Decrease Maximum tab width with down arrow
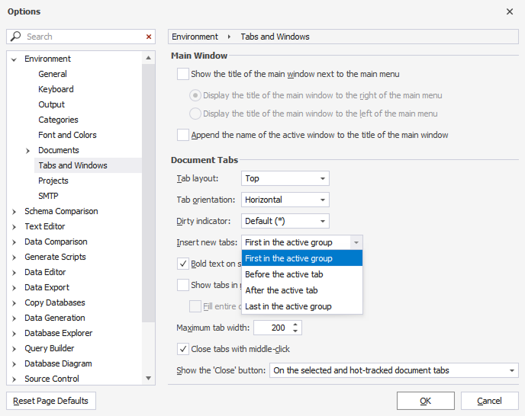The width and height of the screenshot is (525, 416). [x=295, y=331]
